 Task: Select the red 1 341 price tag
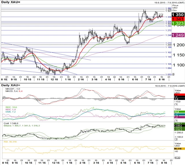[x=178, y=18]
